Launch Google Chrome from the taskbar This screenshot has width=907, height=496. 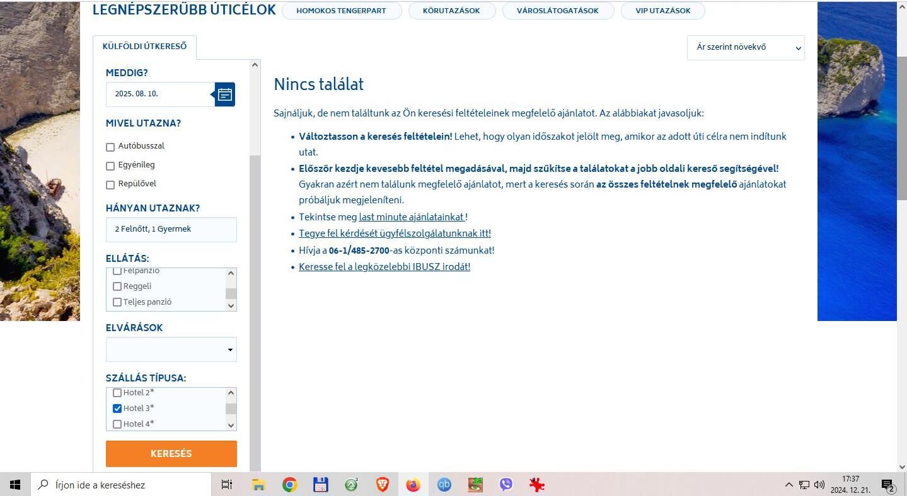[289, 485]
